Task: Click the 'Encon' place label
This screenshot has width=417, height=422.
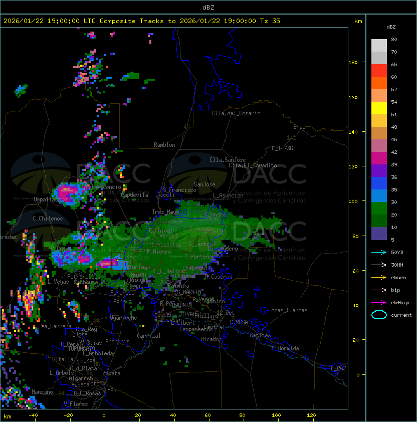Action: [x=301, y=127]
